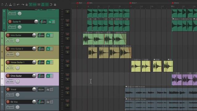Viewport: 197px width, 111px height.
Task: Click the New Project toolbar icon
Action: pyautogui.click(x=2, y=5)
